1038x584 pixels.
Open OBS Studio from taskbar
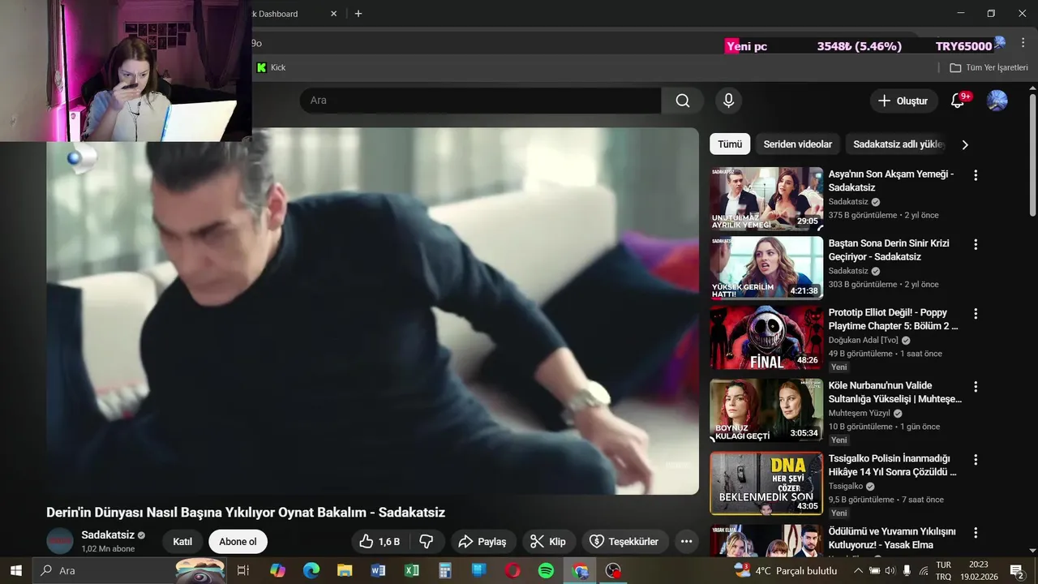point(613,570)
